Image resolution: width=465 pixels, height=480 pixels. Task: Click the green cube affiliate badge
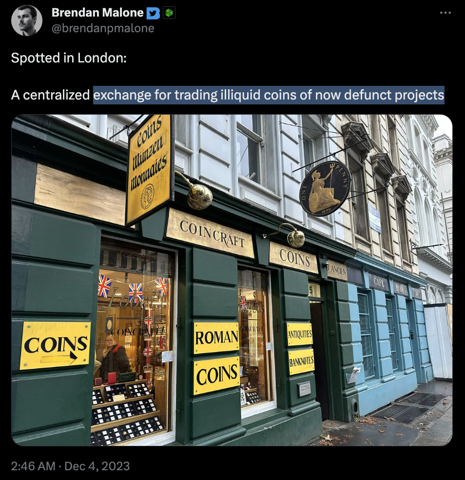pyautogui.click(x=169, y=13)
